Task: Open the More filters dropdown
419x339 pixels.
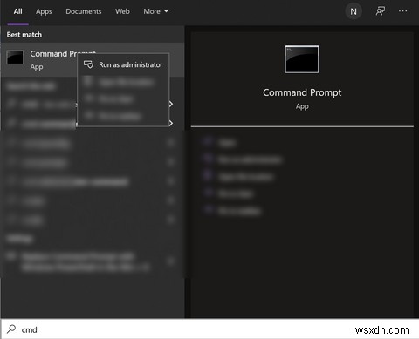Action: tap(156, 11)
